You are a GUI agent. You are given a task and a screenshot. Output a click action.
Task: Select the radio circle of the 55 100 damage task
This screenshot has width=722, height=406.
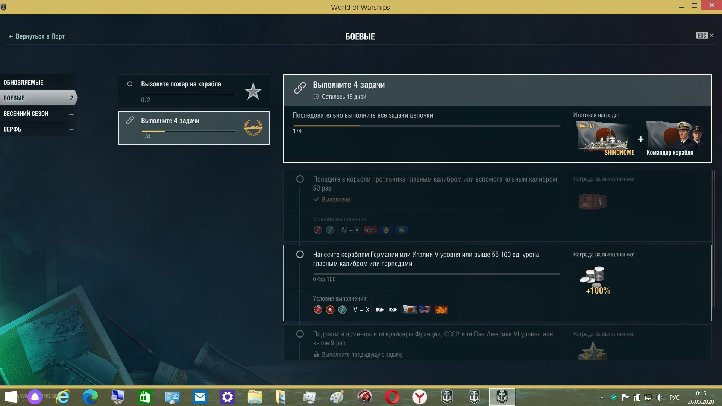tap(300, 255)
